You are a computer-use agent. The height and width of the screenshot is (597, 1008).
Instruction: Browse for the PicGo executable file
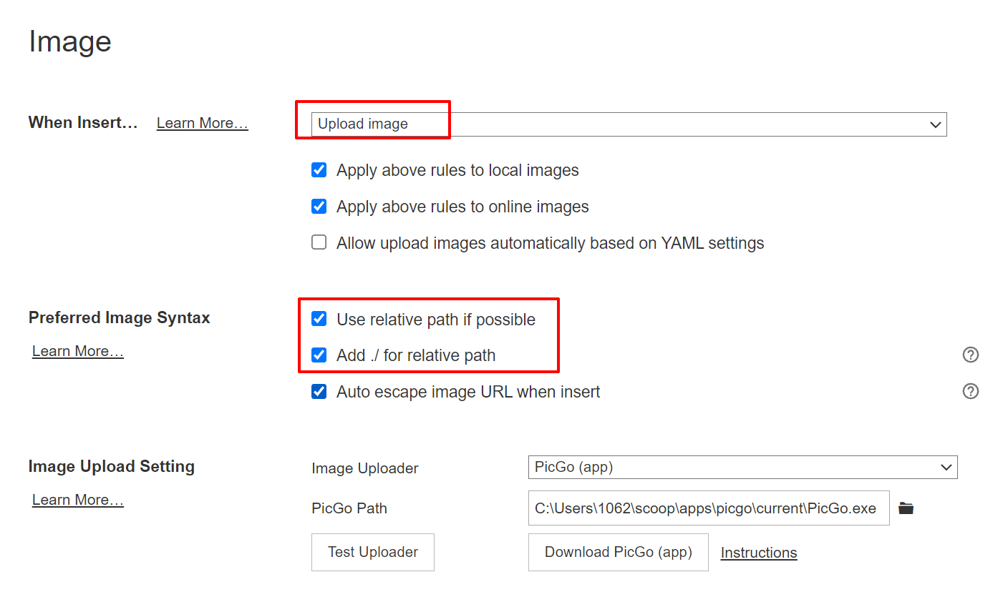pyautogui.click(x=906, y=508)
